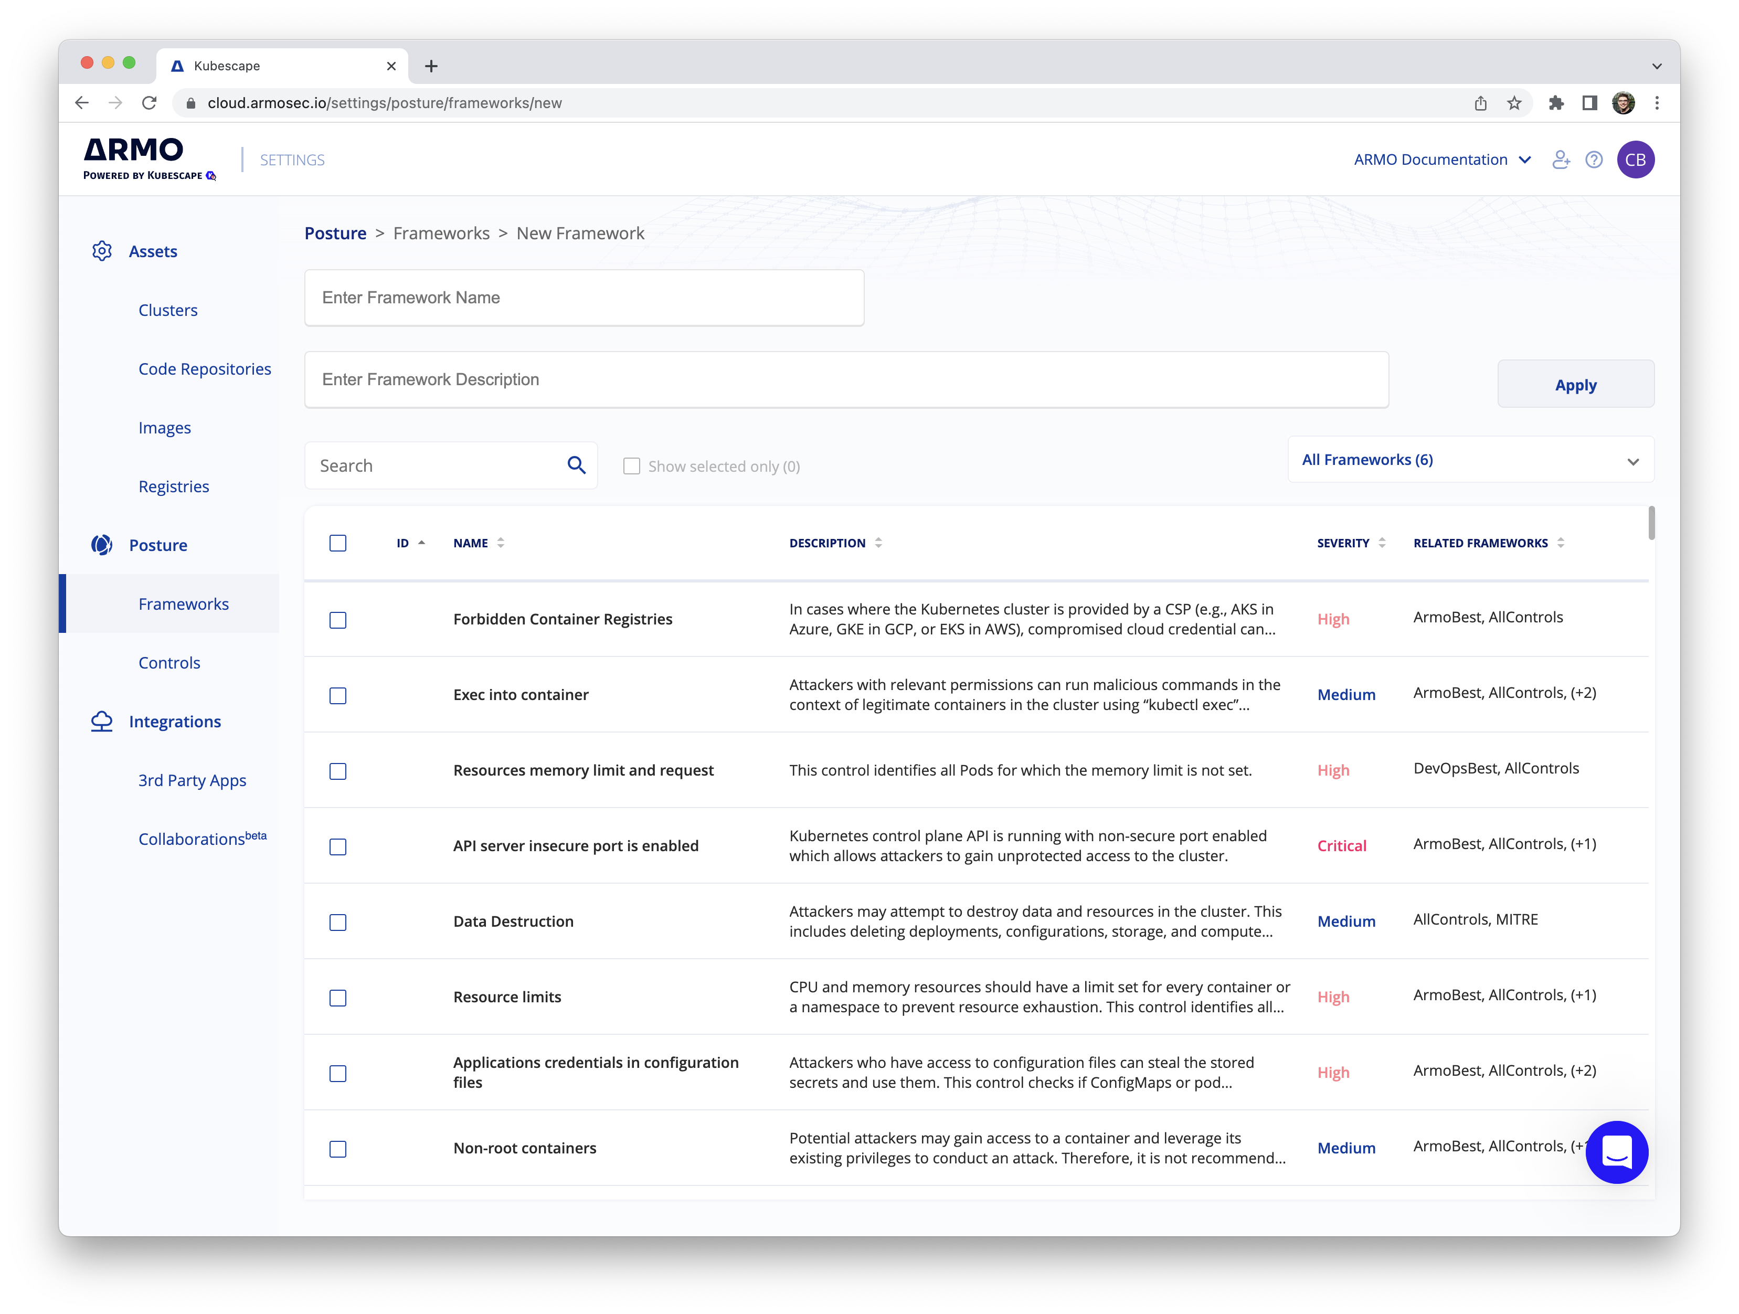Viewport: 1739px width, 1314px height.
Task: Go to Clusters in sidebar
Action: click(x=167, y=310)
